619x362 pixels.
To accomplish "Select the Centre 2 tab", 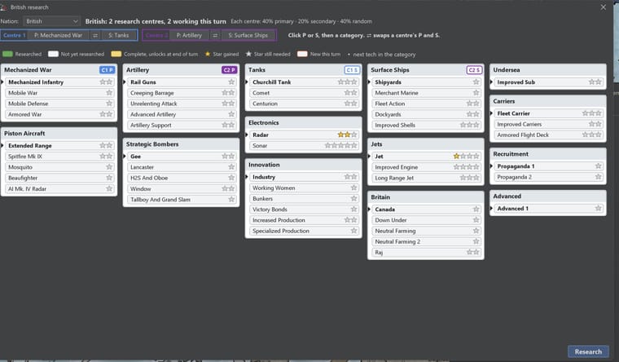I will pyautogui.click(x=156, y=35).
